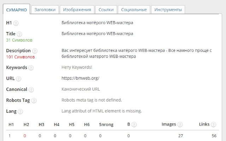
Task: Click help icon beside Robots Tag
Action: pos(34,100)
